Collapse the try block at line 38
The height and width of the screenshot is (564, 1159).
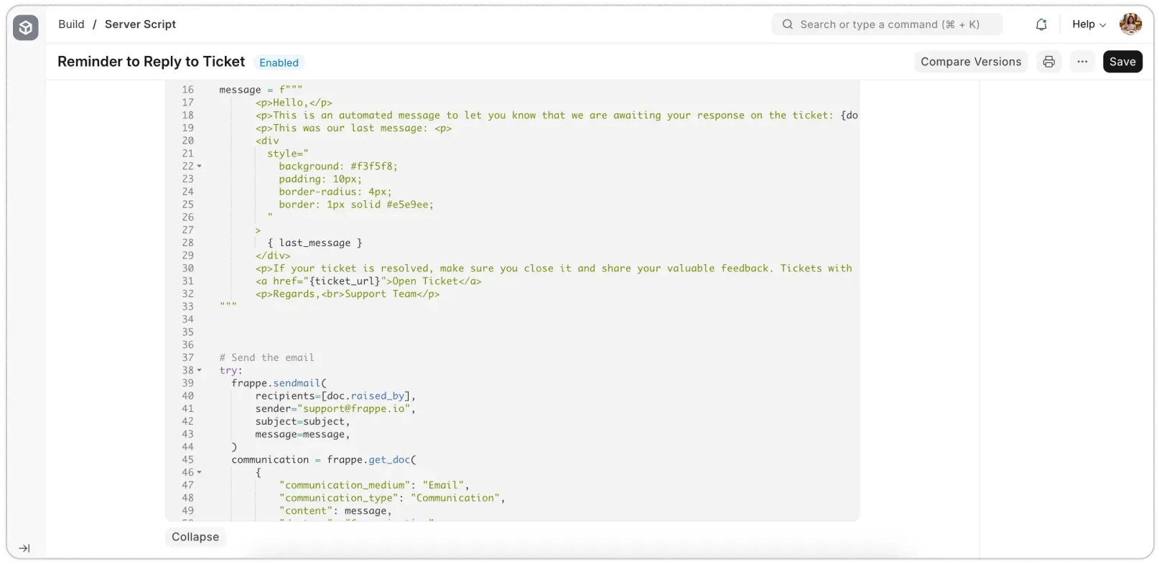[x=200, y=371]
